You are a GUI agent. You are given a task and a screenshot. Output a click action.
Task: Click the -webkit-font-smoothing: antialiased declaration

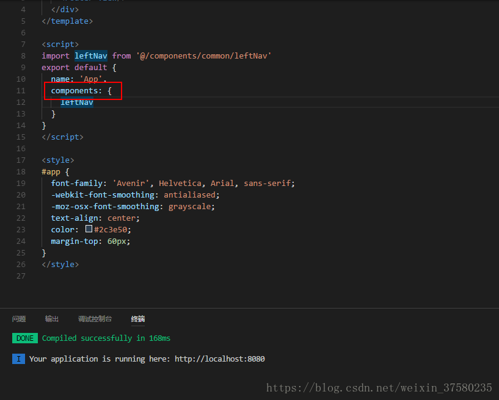coord(135,195)
